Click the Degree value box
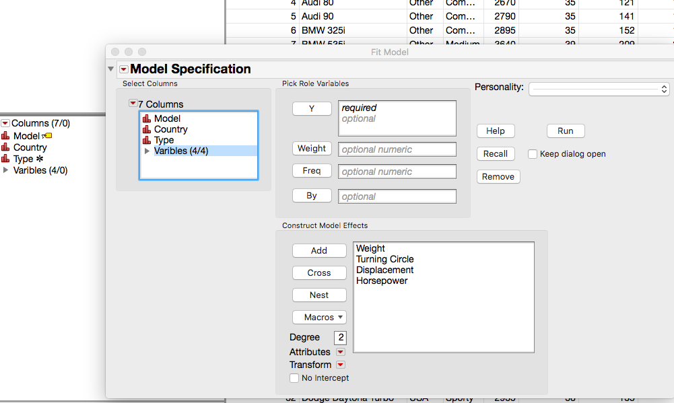 click(340, 337)
